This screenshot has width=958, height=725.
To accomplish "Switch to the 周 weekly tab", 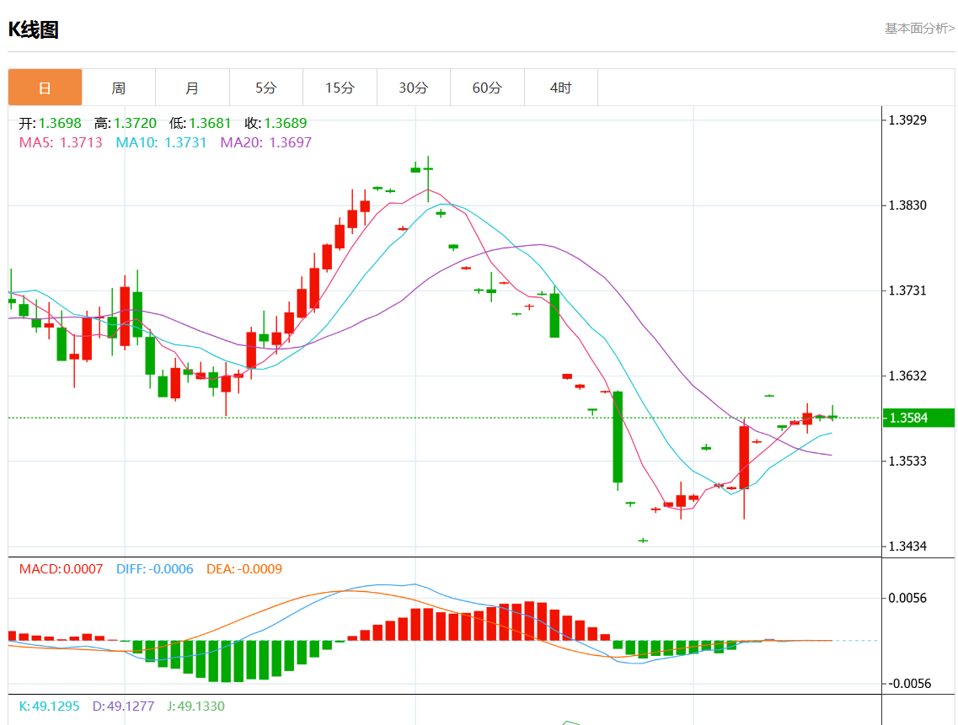I will pyautogui.click(x=119, y=88).
